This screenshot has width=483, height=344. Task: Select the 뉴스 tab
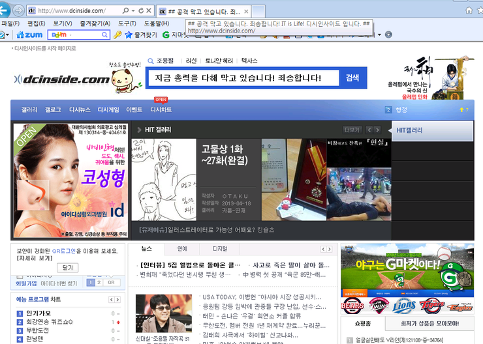(146, 249)
